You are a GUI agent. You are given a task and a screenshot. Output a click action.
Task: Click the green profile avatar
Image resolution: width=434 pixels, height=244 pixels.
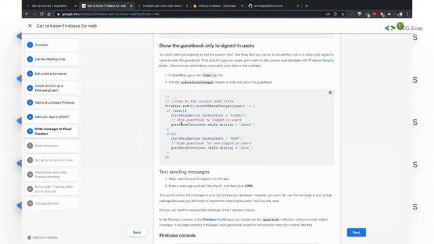[400, 26]
